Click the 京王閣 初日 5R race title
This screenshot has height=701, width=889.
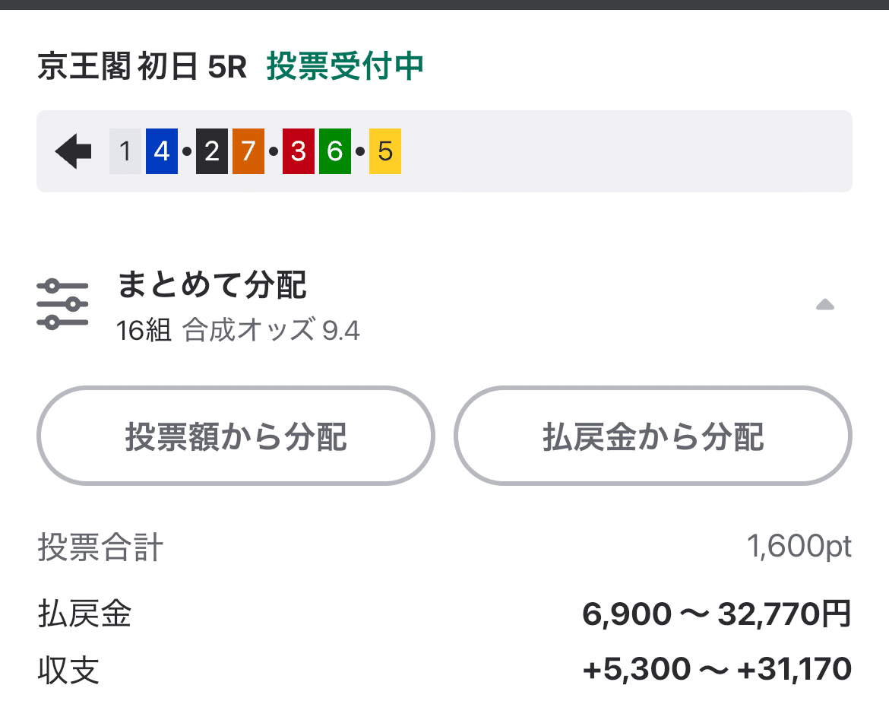(141, 67)
